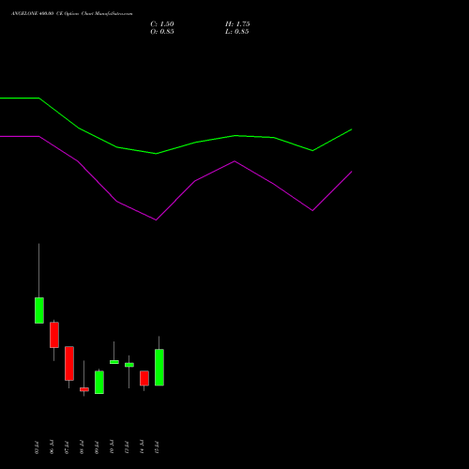Screen dimensions: 469x469
Task: Select the last green candlestick body
Action: click(x=159, y=368)
